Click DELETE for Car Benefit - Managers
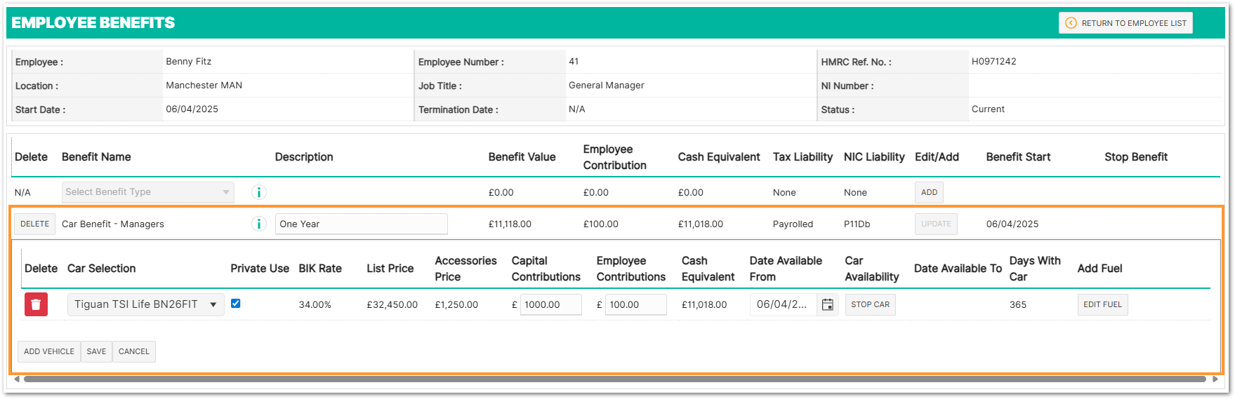Image resolution: width=1235 pixels, height=399 pixels. 34,224
